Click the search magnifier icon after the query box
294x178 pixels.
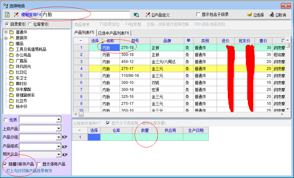click(x=136, y=15)
